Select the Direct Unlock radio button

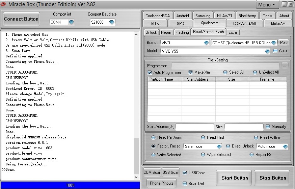[228, 146]
